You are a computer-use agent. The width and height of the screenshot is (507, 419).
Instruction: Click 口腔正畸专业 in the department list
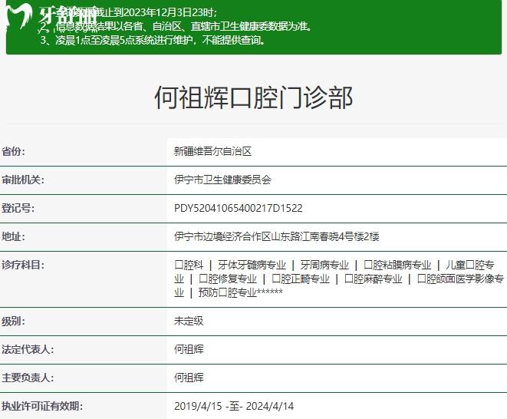point(301,279)
